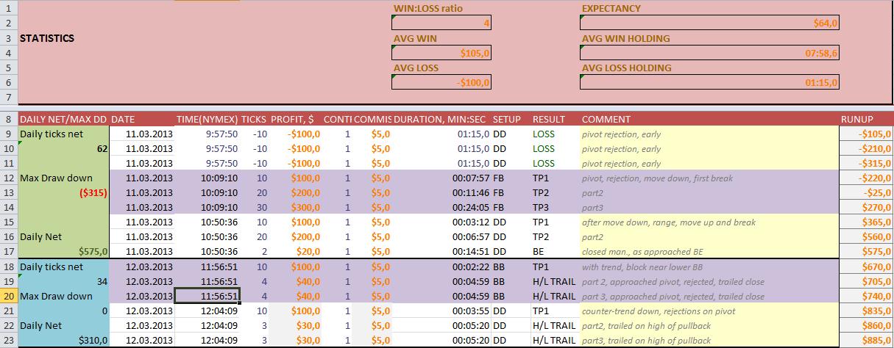Click runup value $885,0

coord(867,341)
